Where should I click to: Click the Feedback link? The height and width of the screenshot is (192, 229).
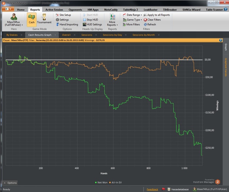tap(152, 189)
